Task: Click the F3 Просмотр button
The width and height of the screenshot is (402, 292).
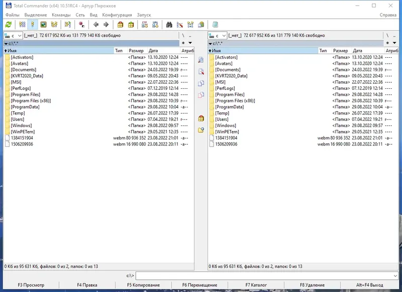Action: pyautogui.click(x=31, y=285)
